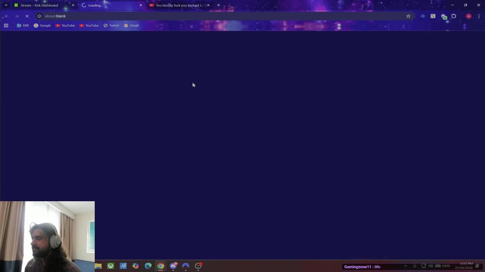
Task: Click the microphone tray icon
Action: [x=415, y=266]
